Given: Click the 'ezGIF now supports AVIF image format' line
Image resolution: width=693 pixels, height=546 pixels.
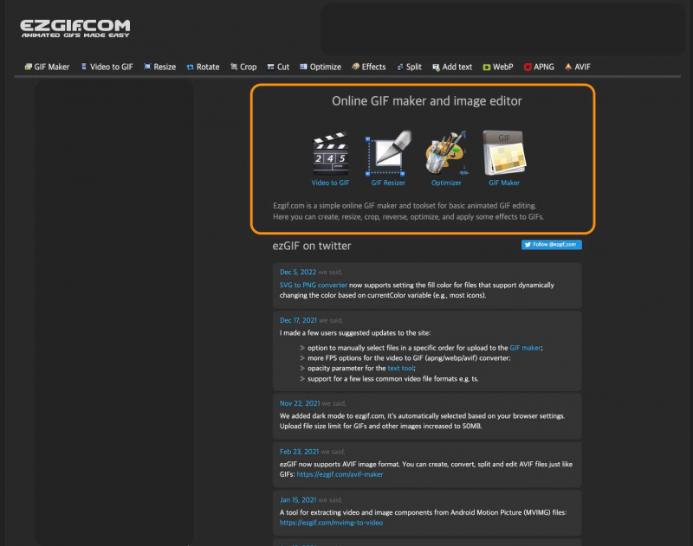Looking at the screenshot, I should coord(426,465).
